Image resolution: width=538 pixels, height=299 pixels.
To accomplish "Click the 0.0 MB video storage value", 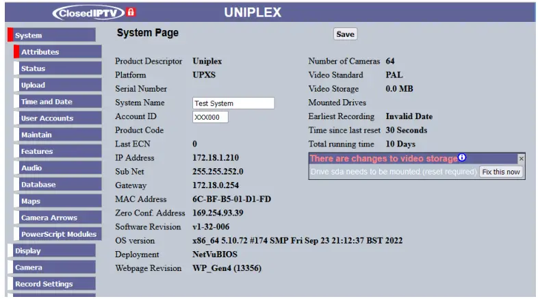I will [399, 88].
